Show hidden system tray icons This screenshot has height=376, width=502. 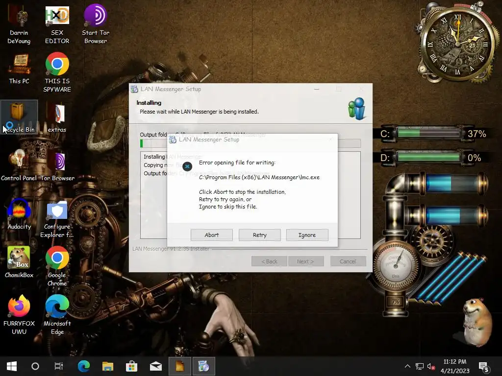[x=407, y=366]
